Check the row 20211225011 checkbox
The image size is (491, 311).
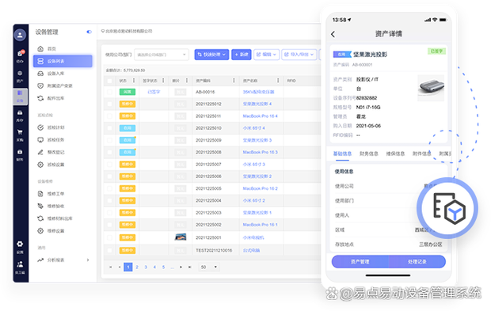(109, 116)
